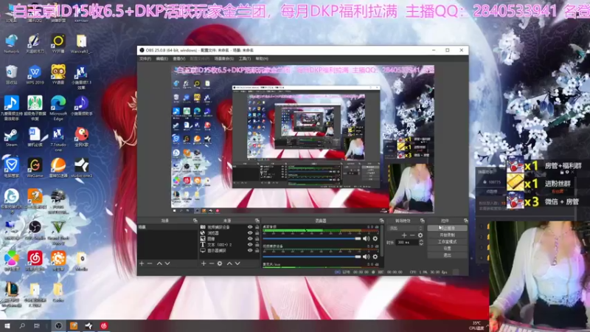Switch to OBS via its taskbar icon

click(x=58, y=326)
